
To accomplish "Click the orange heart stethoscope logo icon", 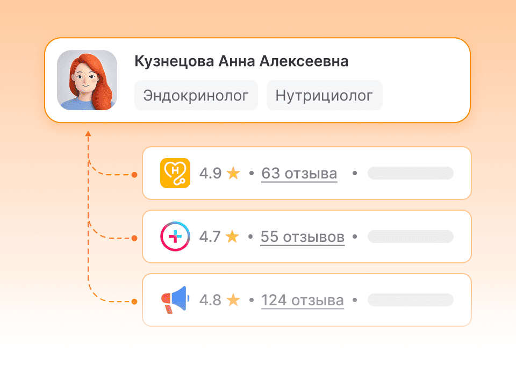I will coord(175,173).
